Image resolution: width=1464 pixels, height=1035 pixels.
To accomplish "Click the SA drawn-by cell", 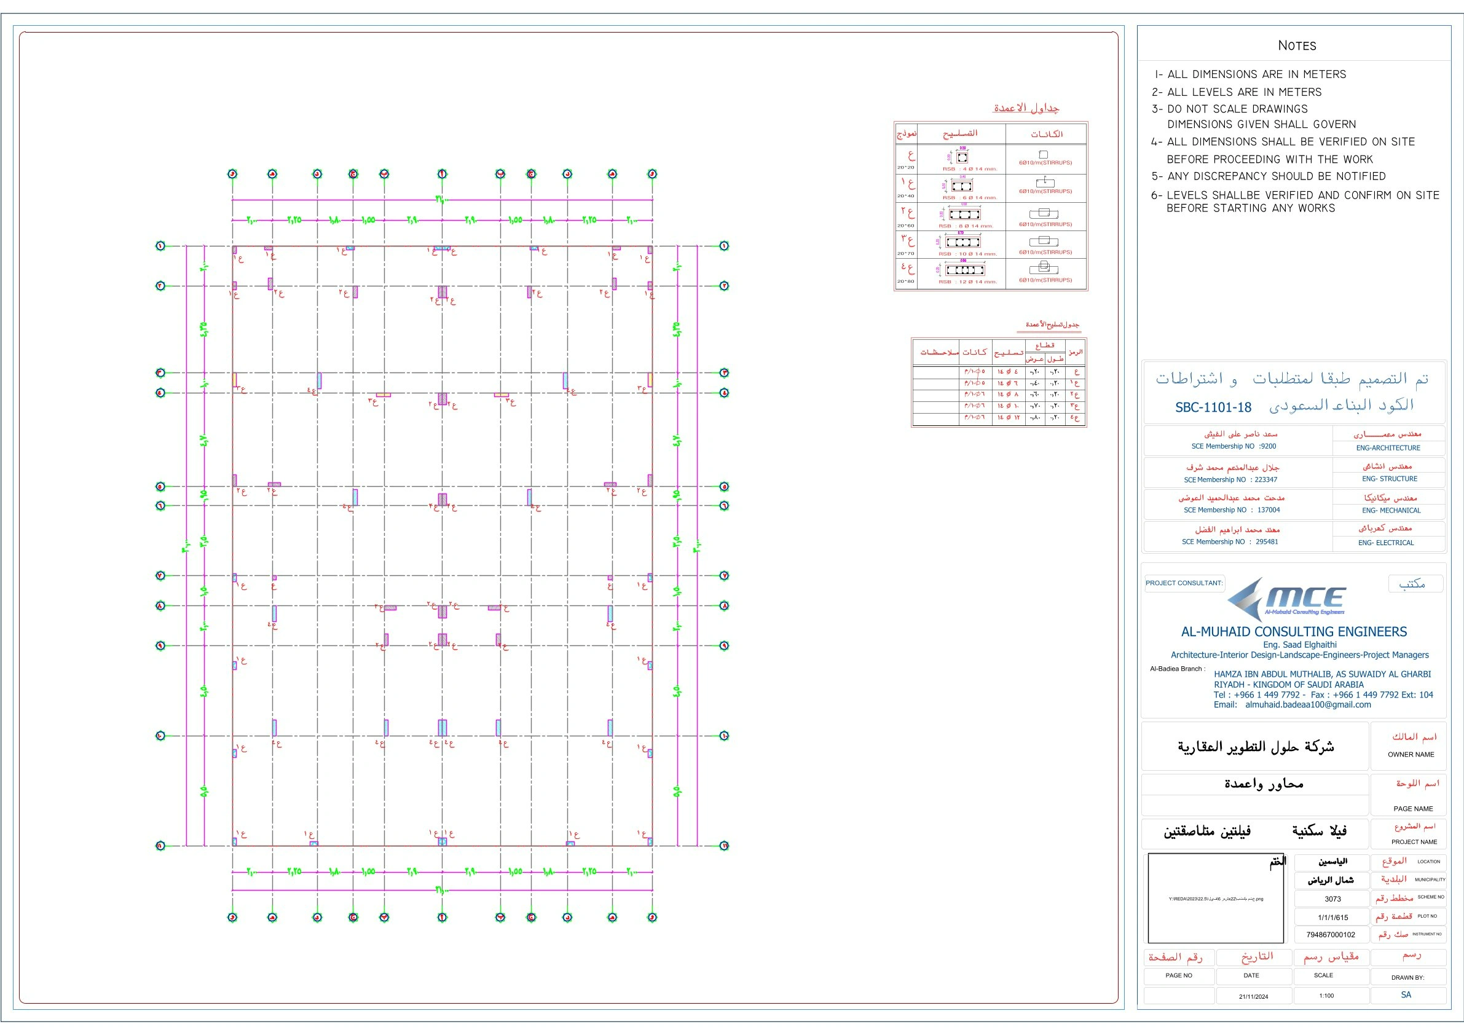I will click(1406, 995).
